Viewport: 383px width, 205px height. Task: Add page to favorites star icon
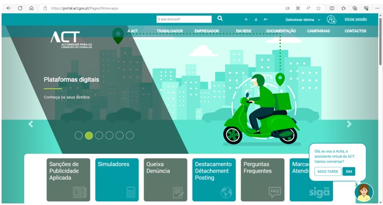coord(318,8)
